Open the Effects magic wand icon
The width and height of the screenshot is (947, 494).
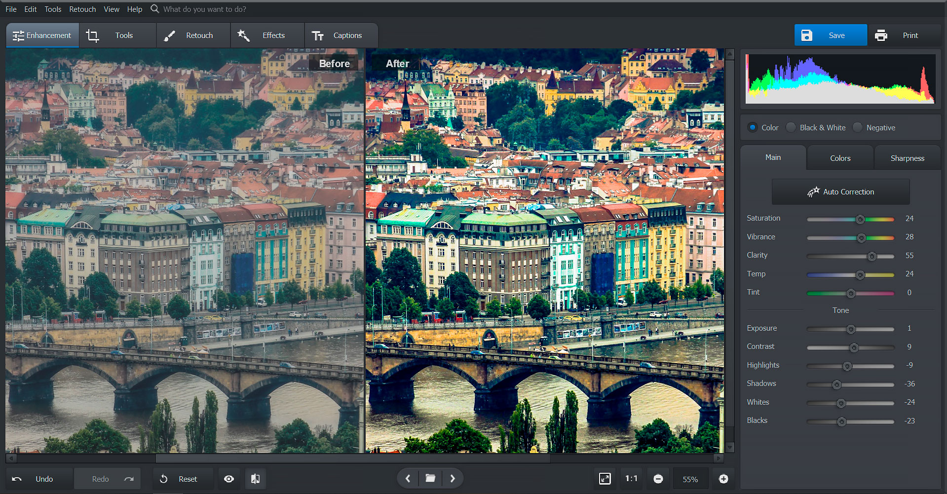[x=244, y=35]
